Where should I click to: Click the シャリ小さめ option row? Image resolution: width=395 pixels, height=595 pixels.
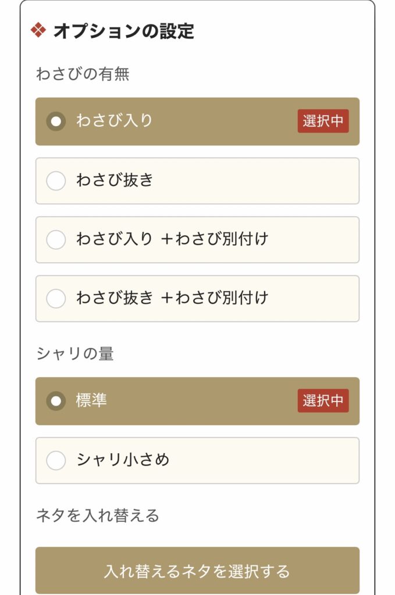pyautogui.click(x=198, y=459)
